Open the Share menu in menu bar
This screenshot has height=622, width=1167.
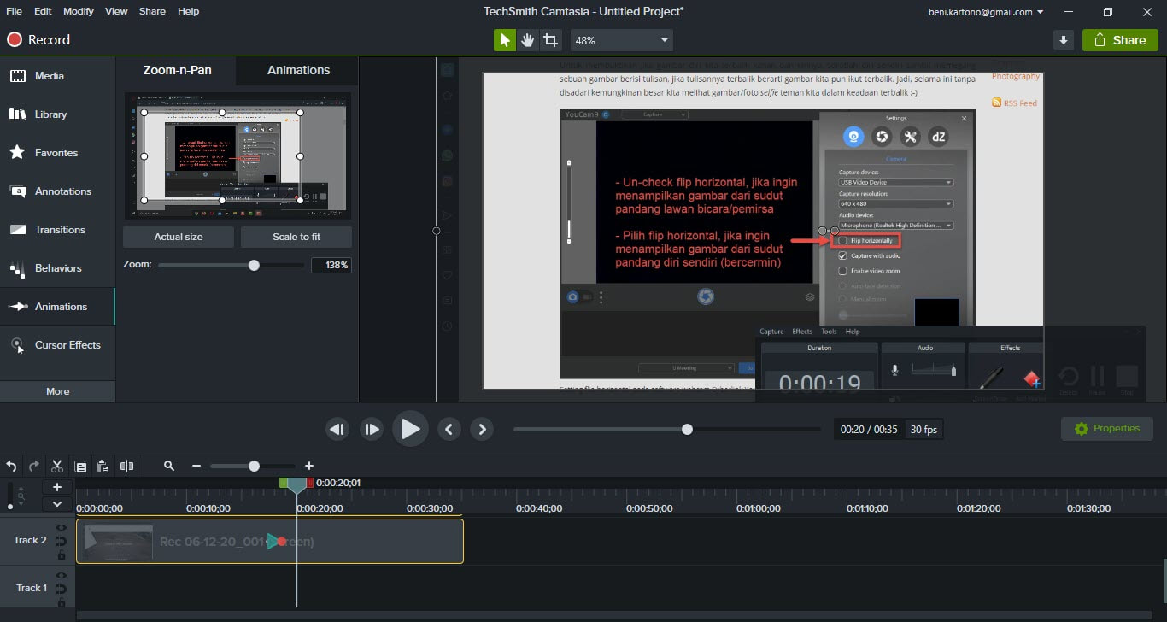tap(152, 11)
